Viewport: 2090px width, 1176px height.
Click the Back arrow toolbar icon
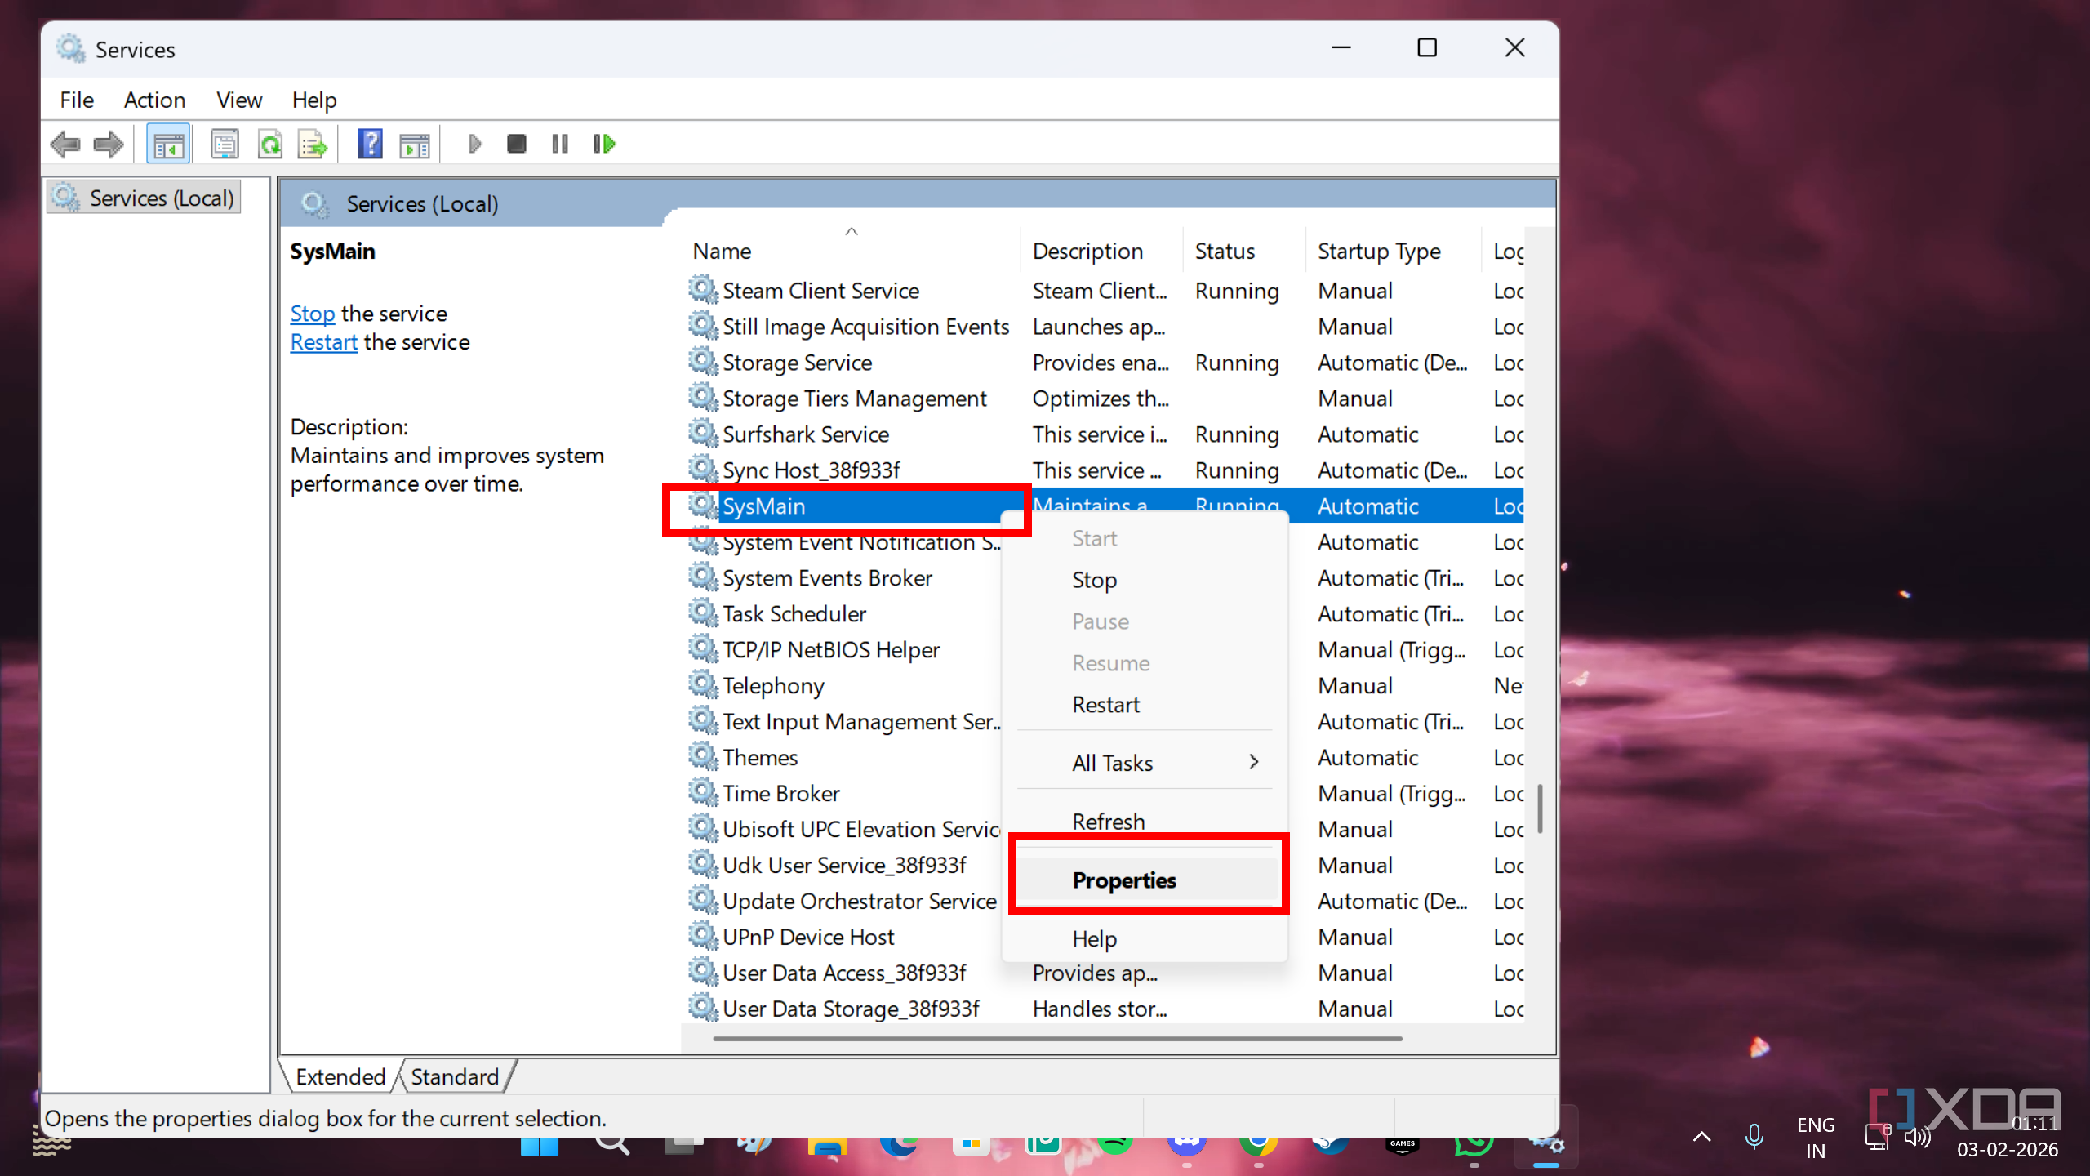coord(65,145)
